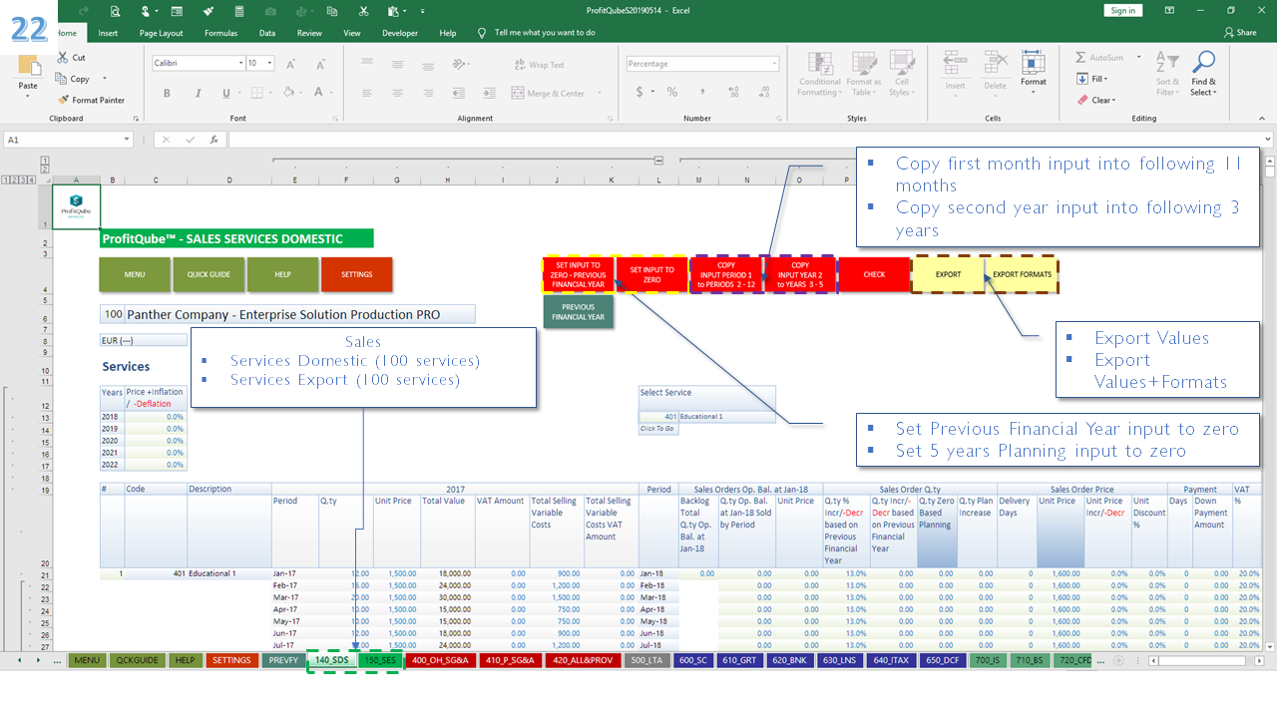Click the red CHECK button
Screen dimensions: 1277x718
pos(874,274)
